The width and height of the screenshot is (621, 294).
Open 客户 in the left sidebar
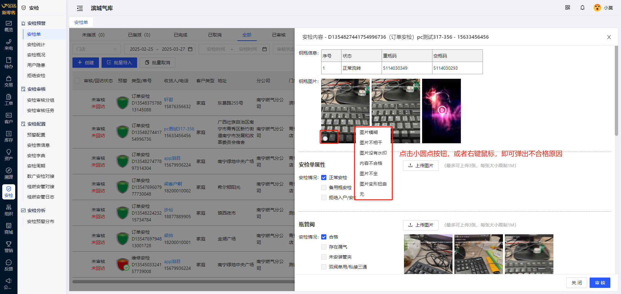(9, 118)
